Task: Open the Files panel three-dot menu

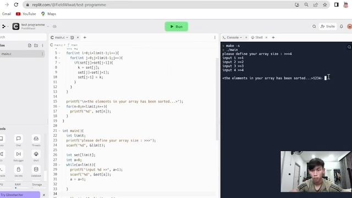Action: click(x=42, y=45)
